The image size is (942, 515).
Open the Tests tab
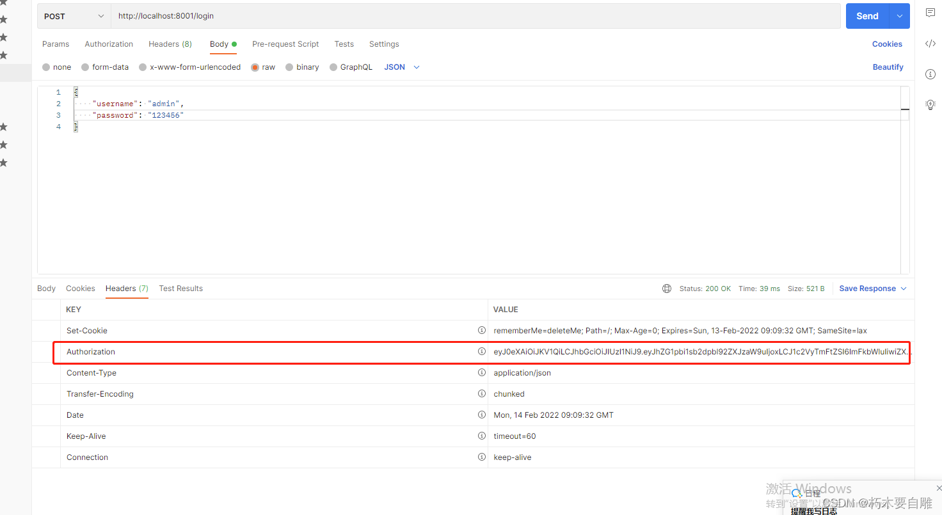click(344, 44)
